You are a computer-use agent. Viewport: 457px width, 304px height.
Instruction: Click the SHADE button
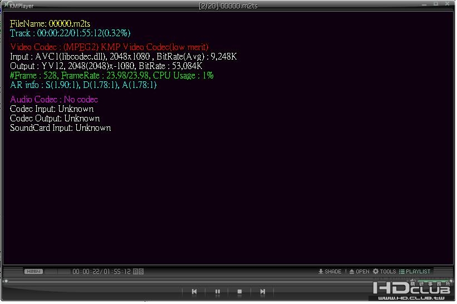[x=330, y=272]
